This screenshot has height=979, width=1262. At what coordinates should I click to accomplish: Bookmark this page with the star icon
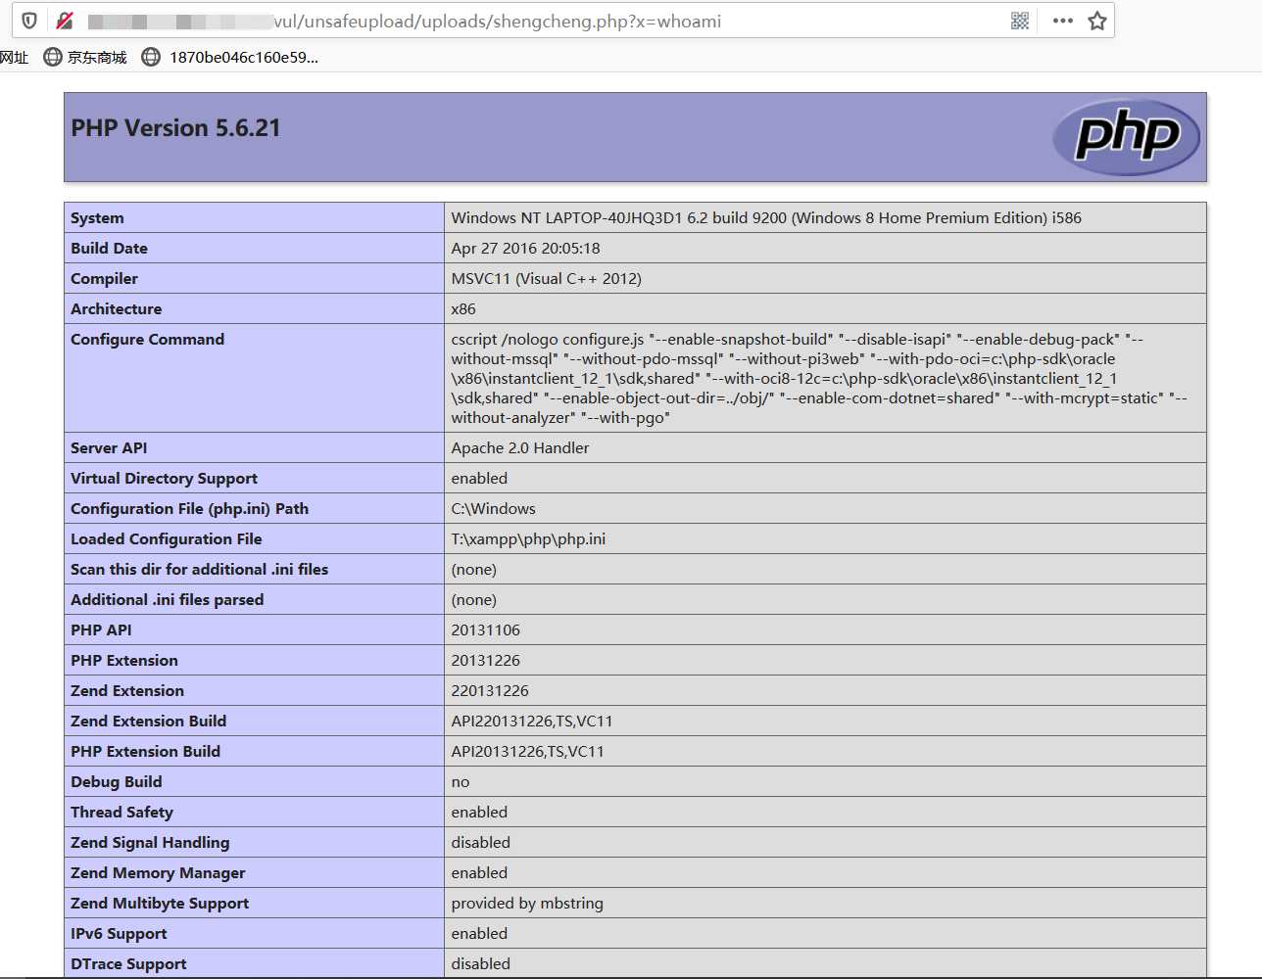(1097, 21)
